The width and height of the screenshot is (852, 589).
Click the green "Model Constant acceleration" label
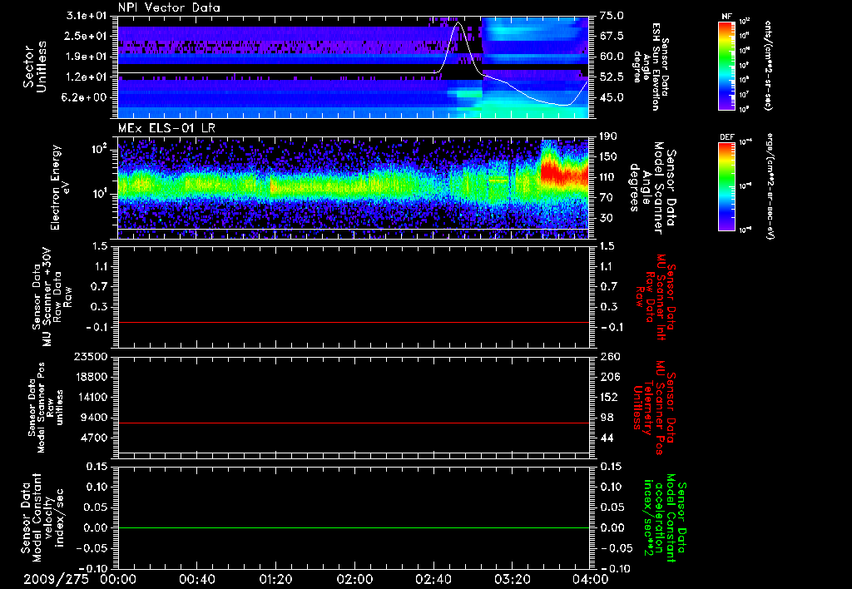[x=665, y=518]
